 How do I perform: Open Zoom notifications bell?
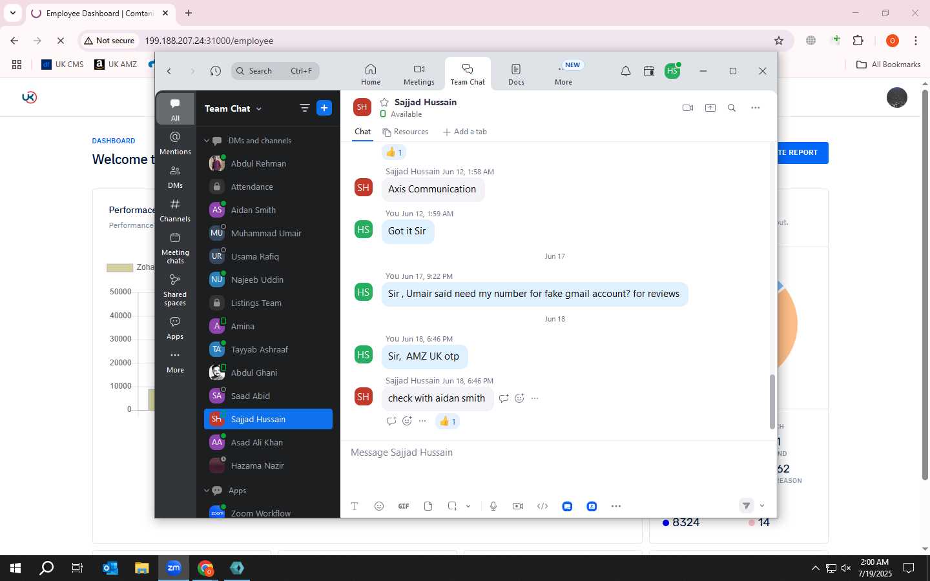[x=626, y=71]
